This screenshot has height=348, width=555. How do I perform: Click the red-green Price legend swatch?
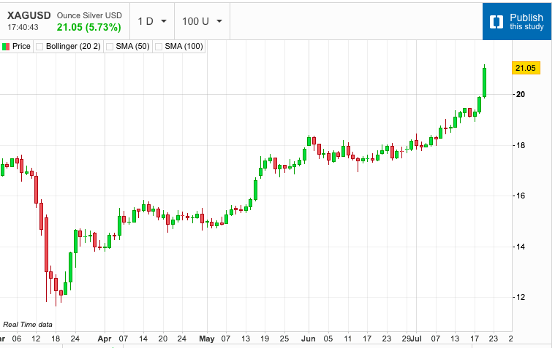click(x=6, y=47)
